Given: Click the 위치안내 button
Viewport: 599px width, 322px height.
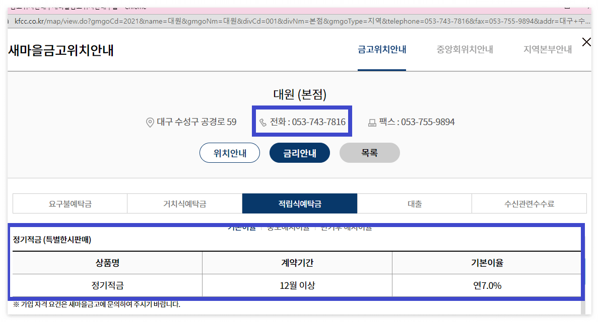Looking at the screenshot, I should pyautogui.click(x=230, y=153).
